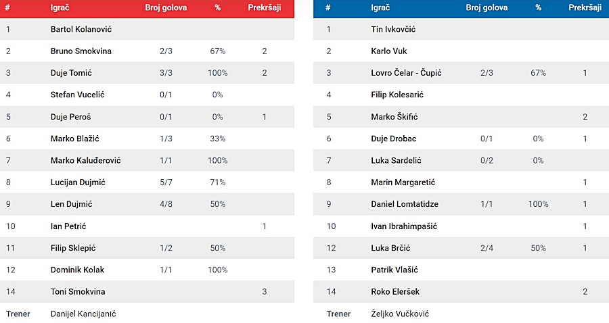The width and height of the screenshot is (609, 323).
Task: Click Luka Brčić player name
Action: (390, 248)
